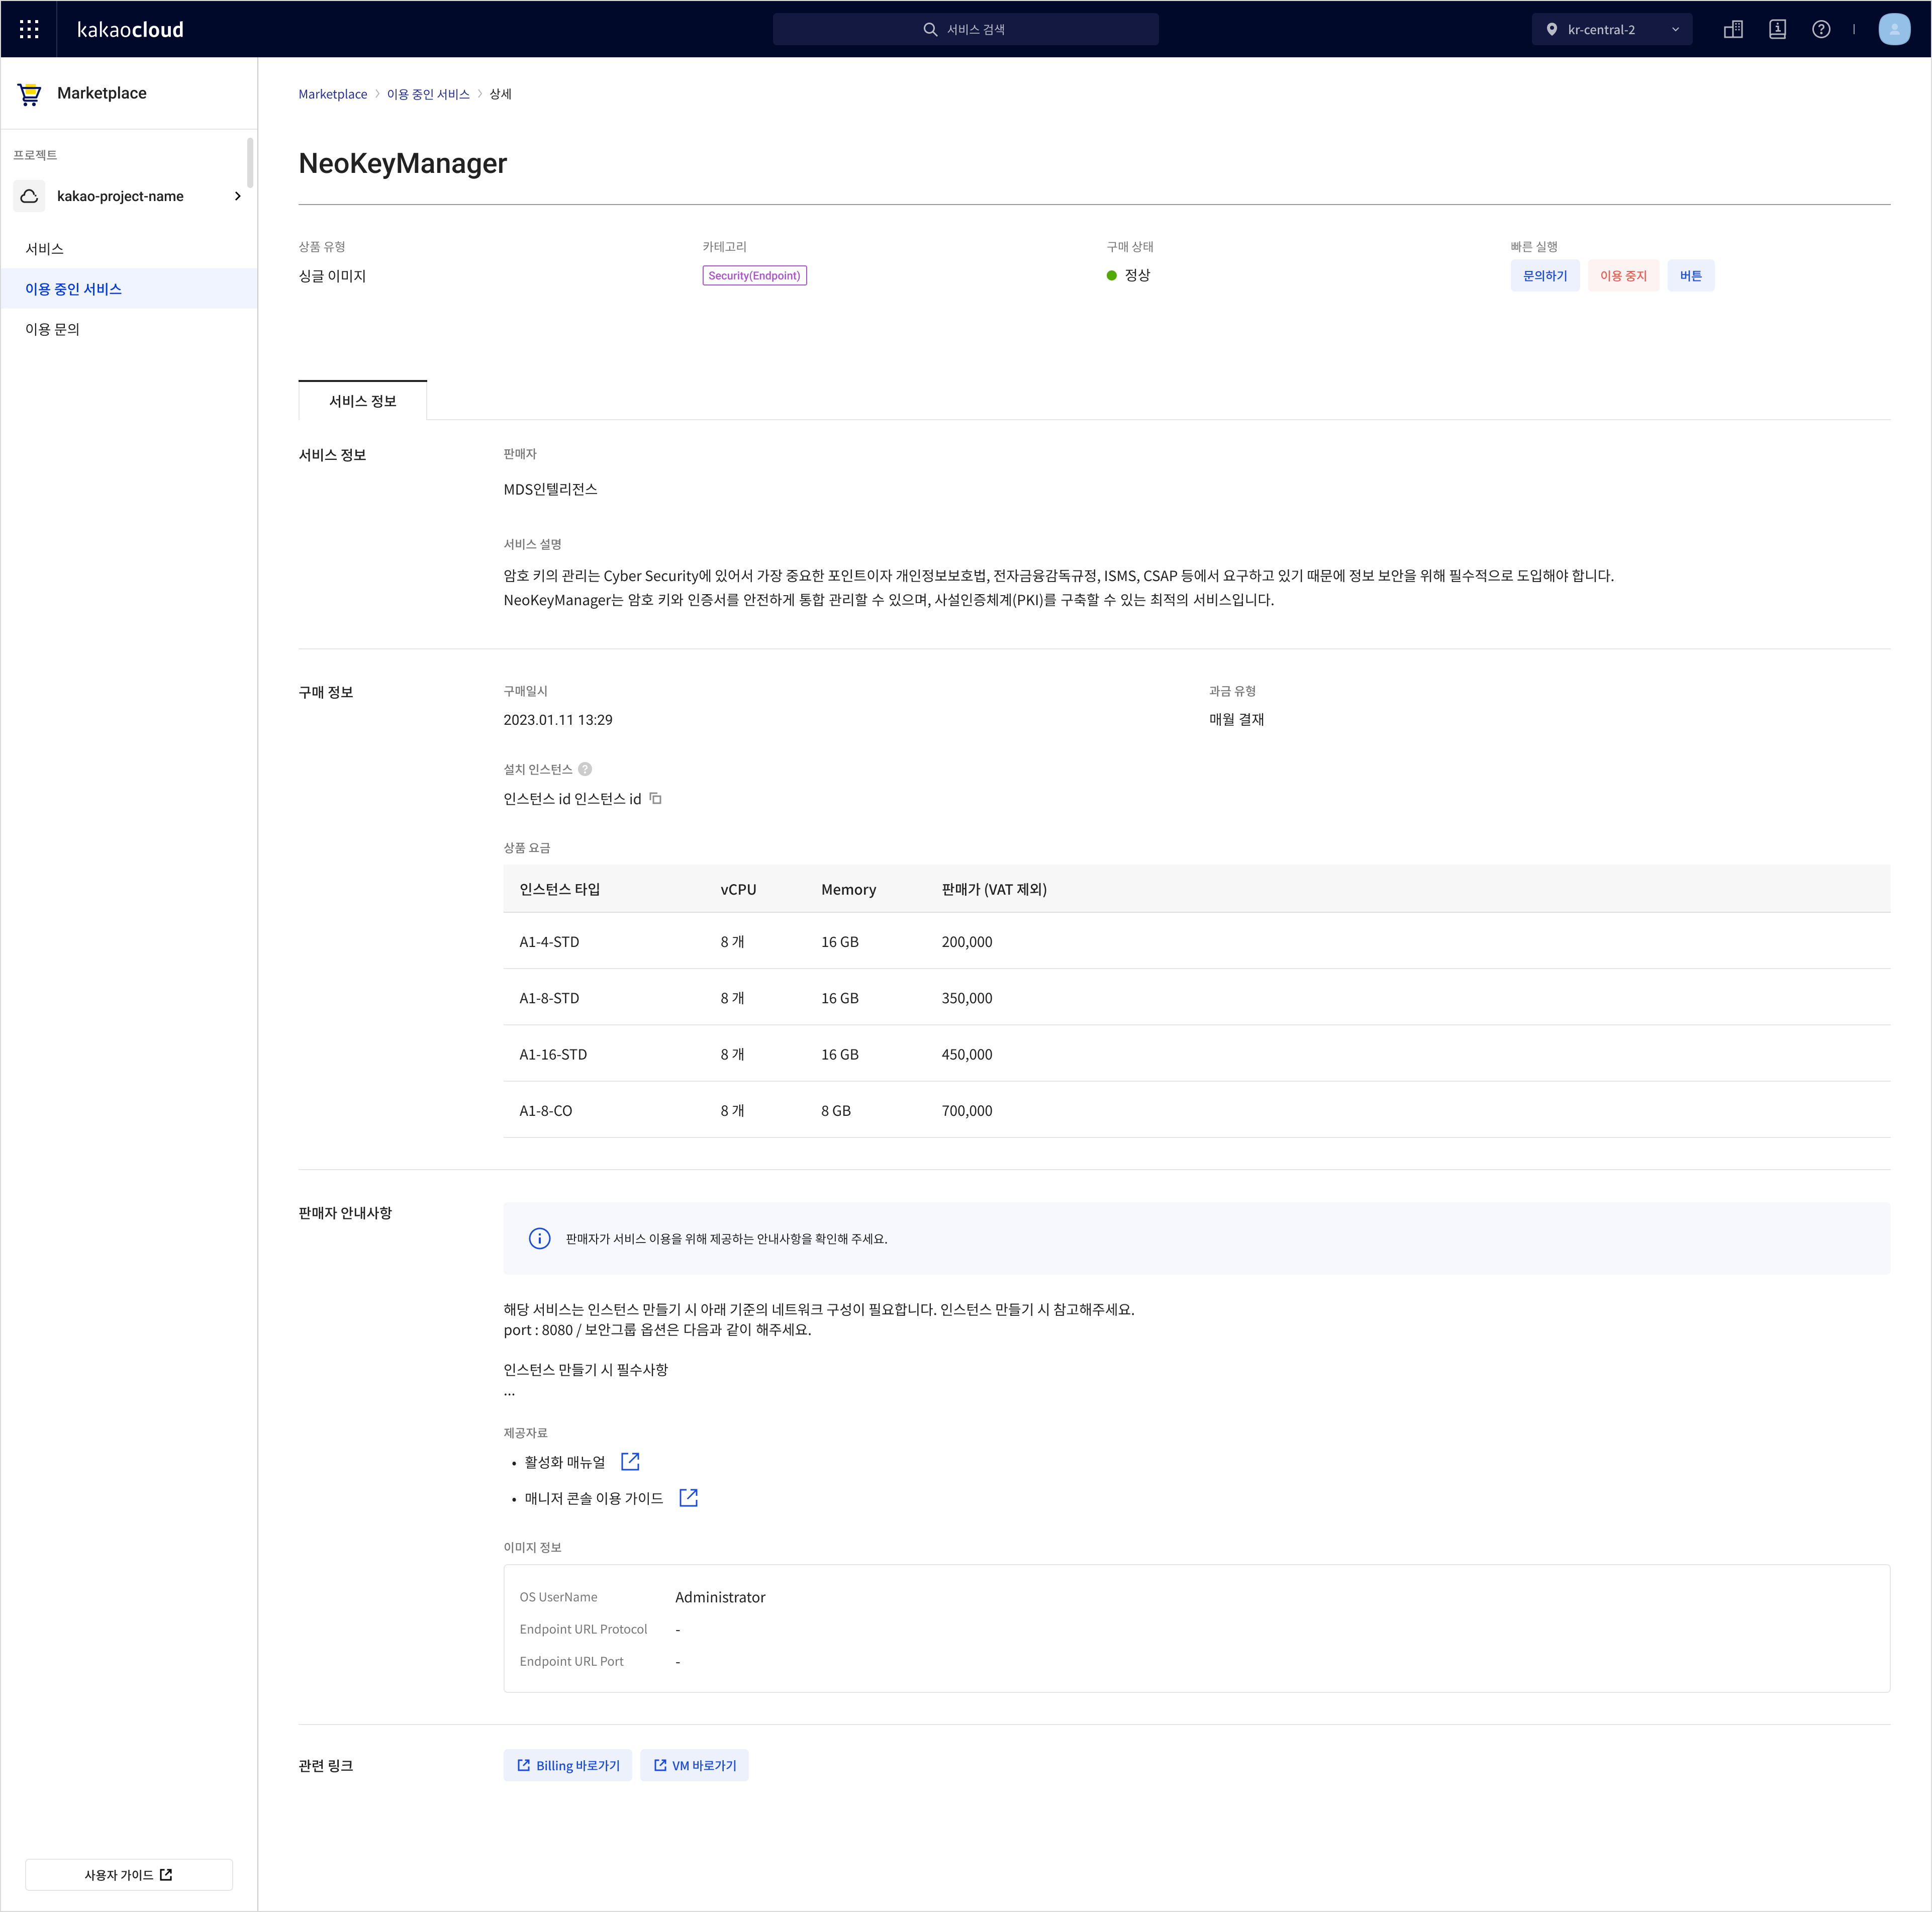
Task: Click the 2023.01.11 13:29 purchase date
Action: [x=557, y=720]
